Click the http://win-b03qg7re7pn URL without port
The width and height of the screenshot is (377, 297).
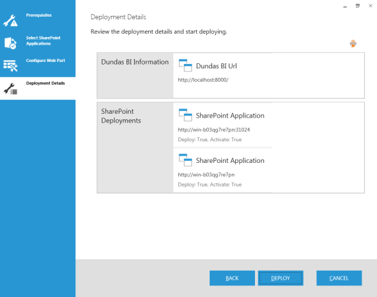[x=206, y=175]
